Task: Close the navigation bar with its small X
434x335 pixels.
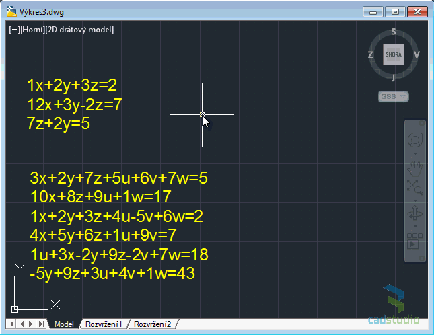Action: point(422,123)
